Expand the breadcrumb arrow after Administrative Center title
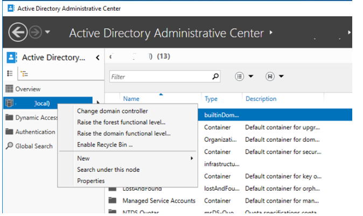363x216 pixels. pyautogui.click(x=271, y=33)
